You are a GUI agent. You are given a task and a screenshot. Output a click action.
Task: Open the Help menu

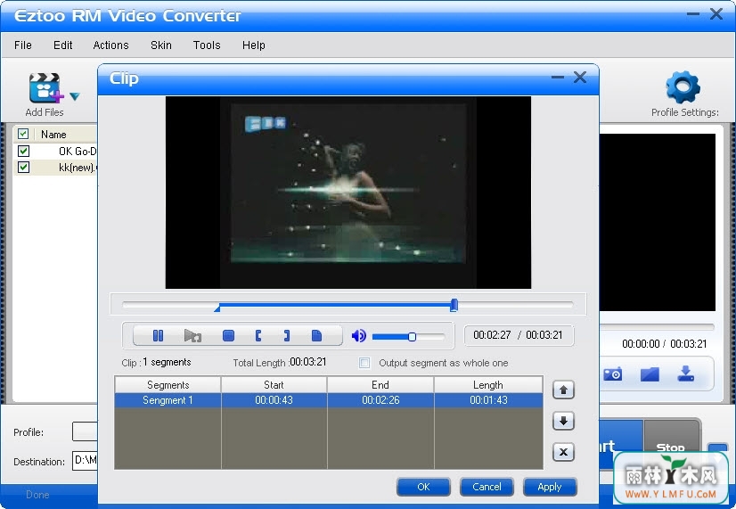(253, 45)
